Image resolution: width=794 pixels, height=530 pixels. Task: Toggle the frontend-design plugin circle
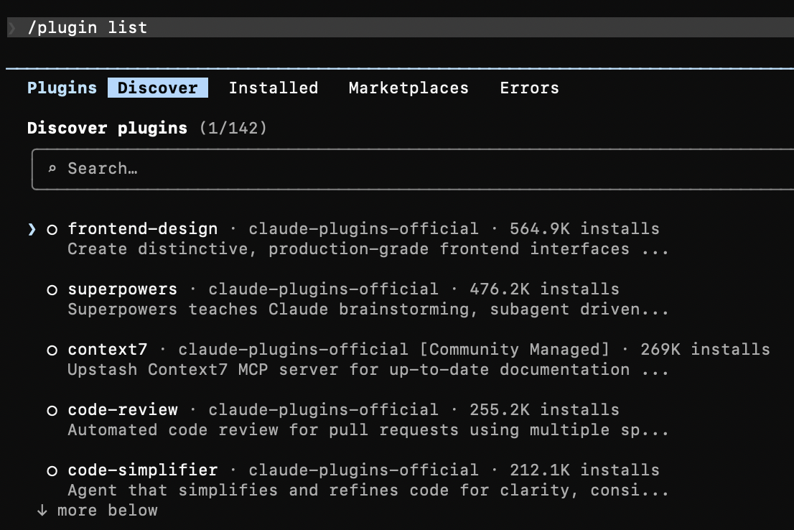52,230
